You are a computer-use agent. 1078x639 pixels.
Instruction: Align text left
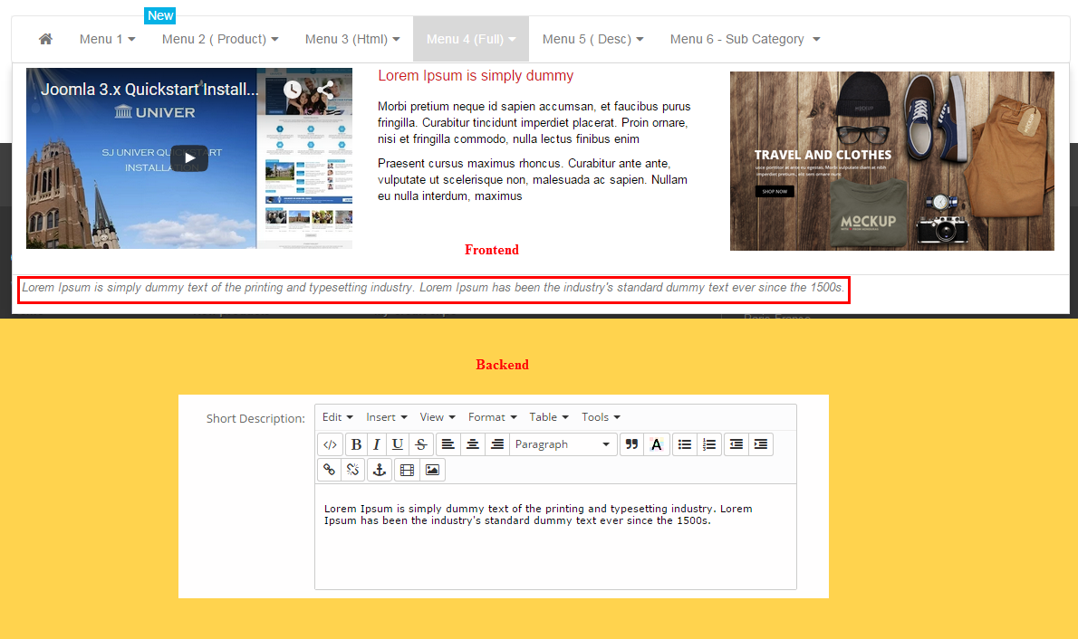[448, 444]
